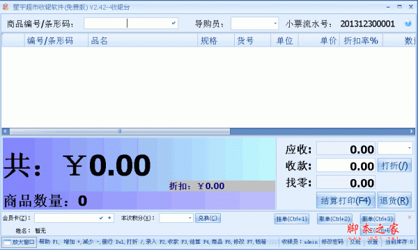Screen dimensions: 418x250
Task: Click the 折扣率% column header
Action: click(361, 41)
